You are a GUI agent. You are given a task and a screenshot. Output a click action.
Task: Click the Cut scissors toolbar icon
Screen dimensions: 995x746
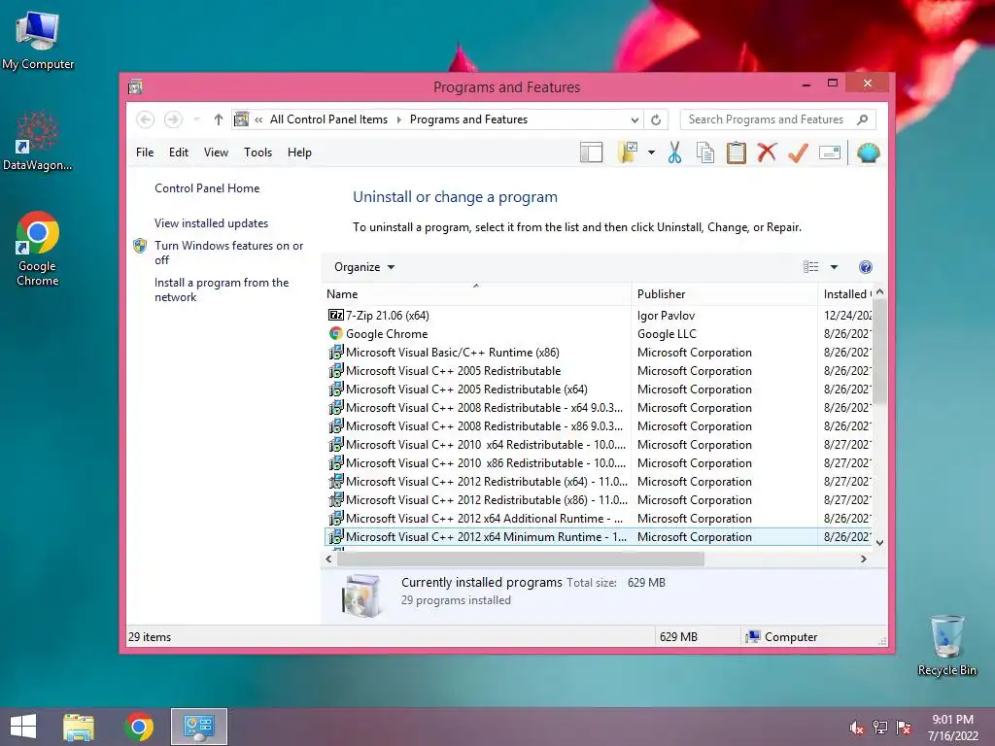[674, 153]
